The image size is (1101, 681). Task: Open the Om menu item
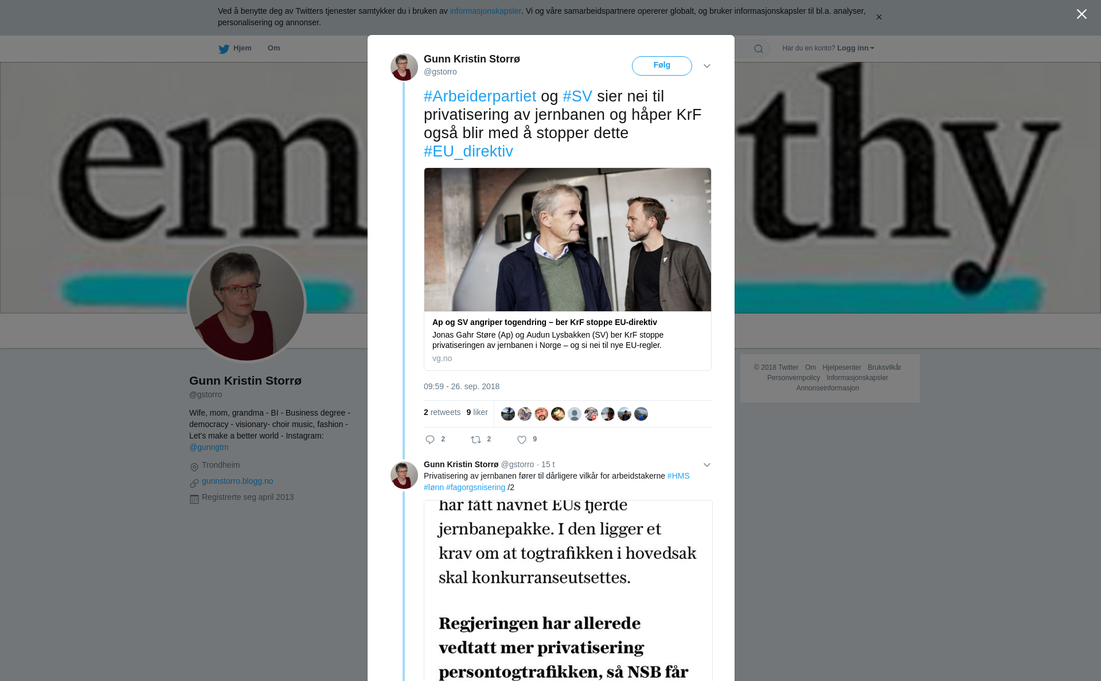tap(274, 48)
